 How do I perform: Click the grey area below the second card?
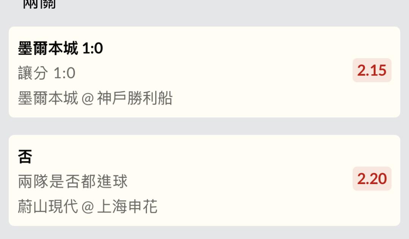pos(204,233)
